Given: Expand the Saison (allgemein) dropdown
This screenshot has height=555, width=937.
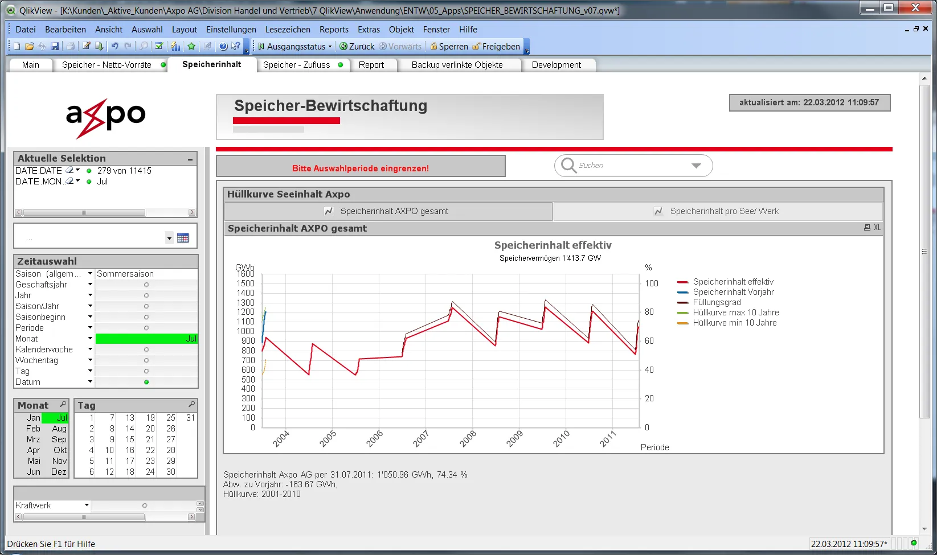Looking at the screenshot, I should (90, 274).
